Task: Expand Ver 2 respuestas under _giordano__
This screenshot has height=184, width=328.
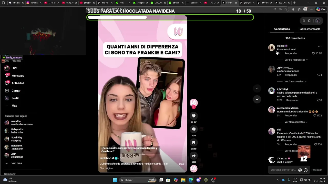Action: [x=295, y=82]
